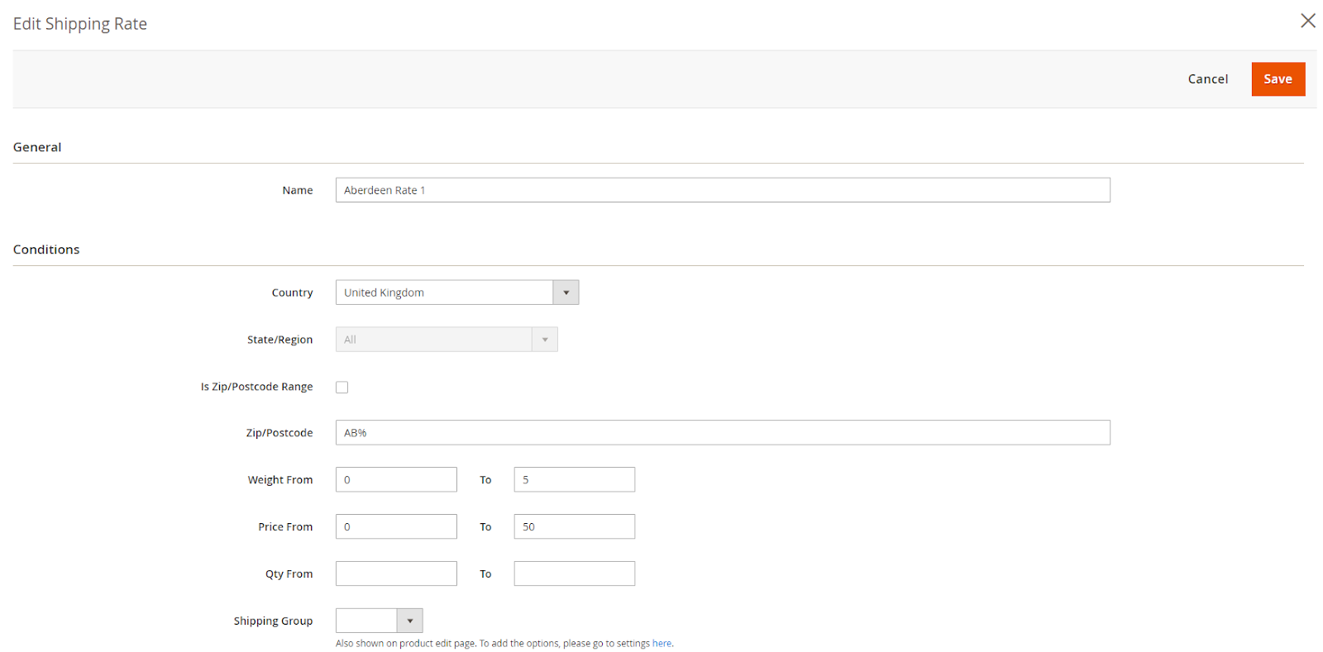
Task: Select the Weight To field with value 5
Action: (x=574, y=480)
